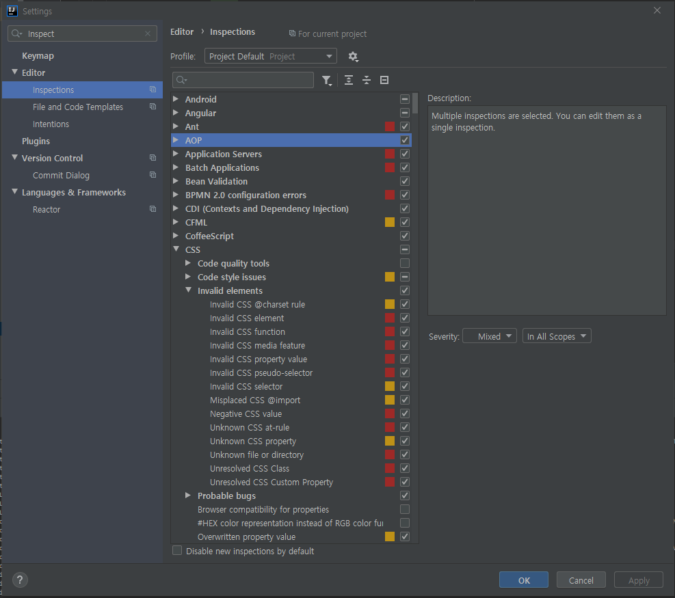Select Unknown CSS at-rule inspection row

(291, 428)
